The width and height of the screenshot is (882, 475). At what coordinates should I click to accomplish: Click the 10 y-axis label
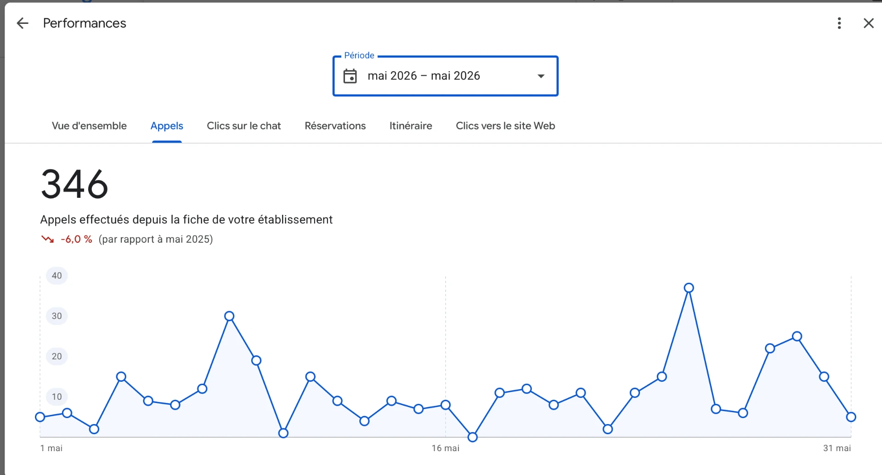point(57,397)
